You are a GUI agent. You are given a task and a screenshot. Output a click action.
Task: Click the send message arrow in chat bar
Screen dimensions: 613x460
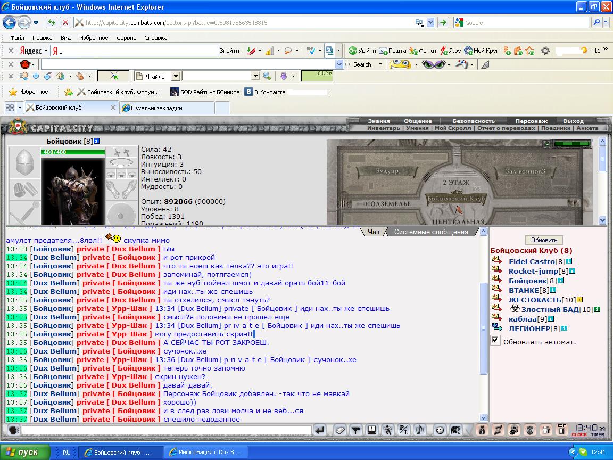click(320, 430)
